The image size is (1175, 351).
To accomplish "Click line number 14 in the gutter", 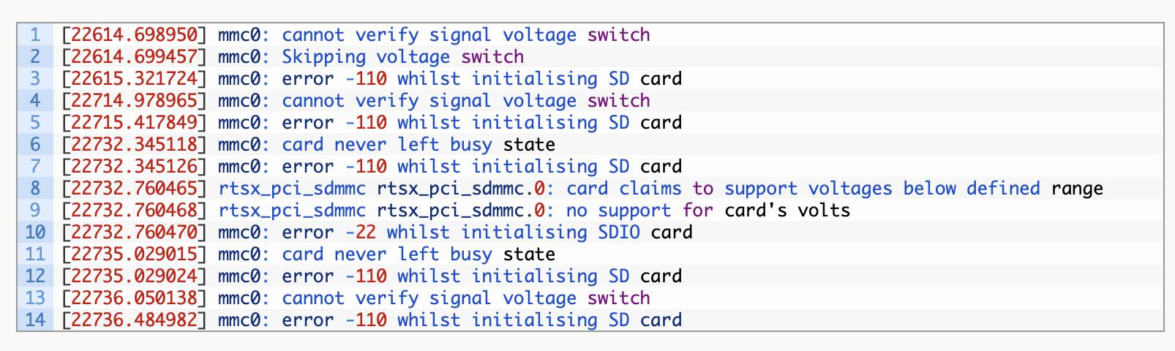I will click(x=35, y=320).
